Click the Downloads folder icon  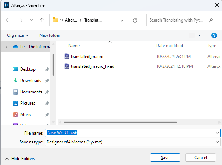[x=16, y=81]
